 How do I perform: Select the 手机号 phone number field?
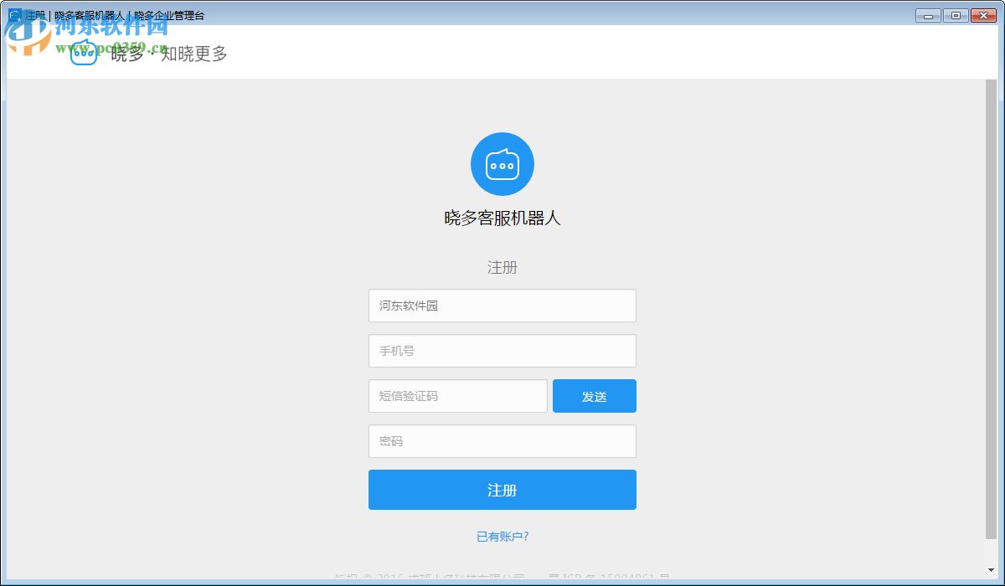coord(502,351)
